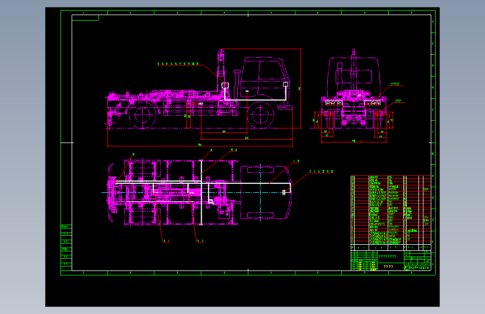Click the leader annotation above the side-view chassis
Screen dimensions: 485x314
pos(178,64)
